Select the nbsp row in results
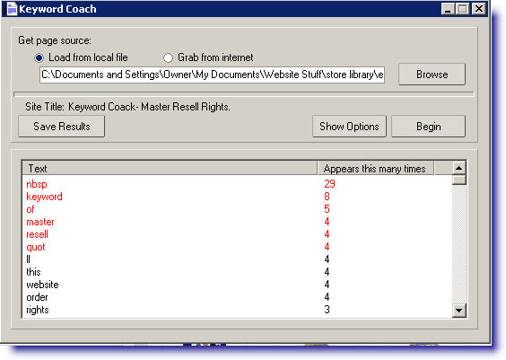The width and height of the screenshot is (506, 360). [237, 184]
